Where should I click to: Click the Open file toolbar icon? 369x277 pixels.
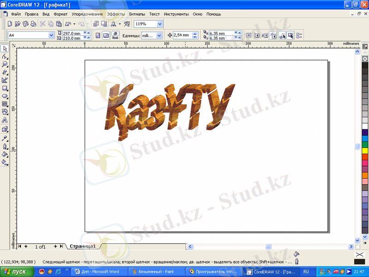click(18, 24)
